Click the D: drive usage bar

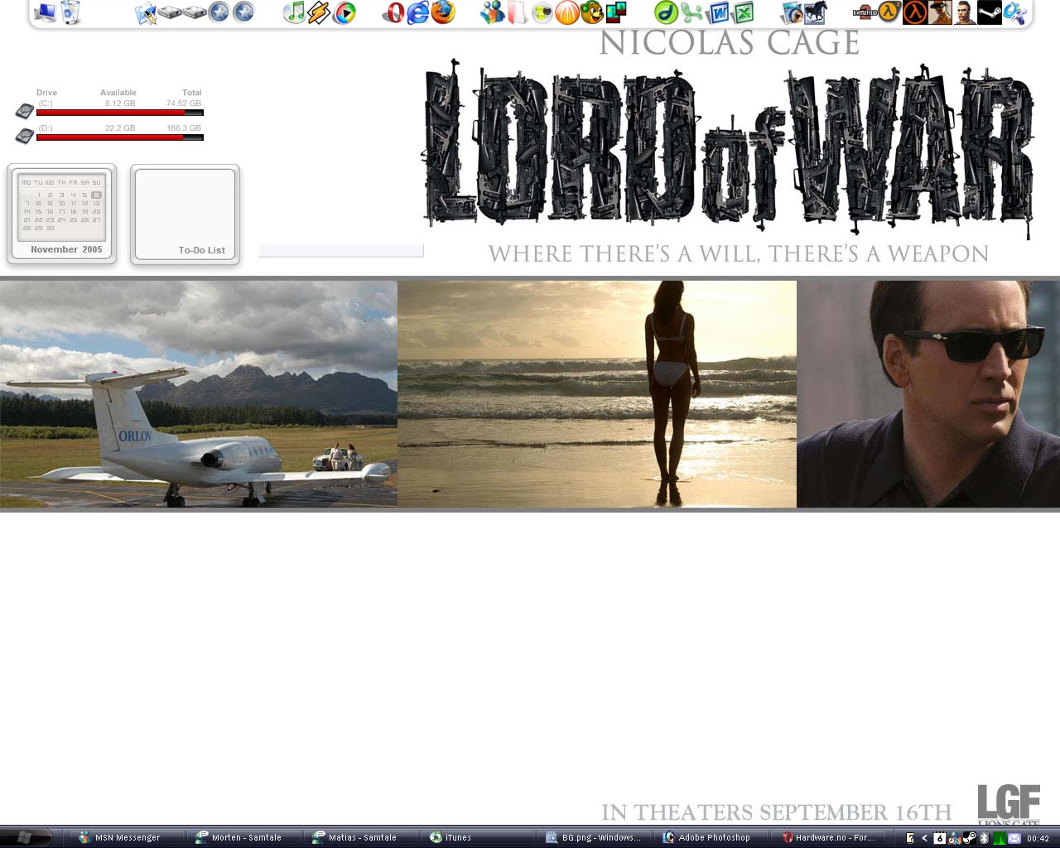(x=120, y=137)
